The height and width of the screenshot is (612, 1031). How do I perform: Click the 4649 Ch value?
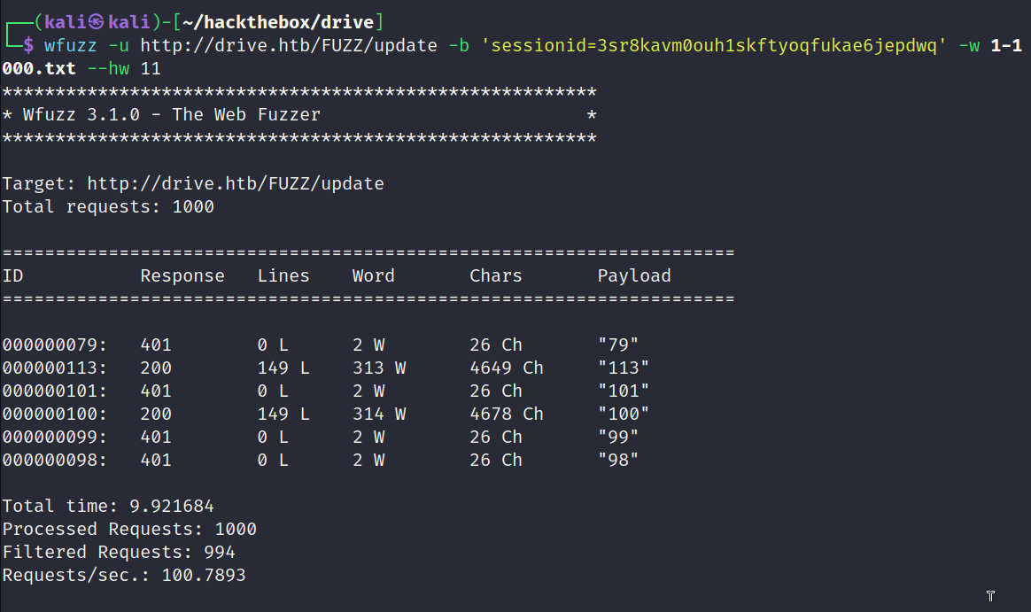coord(507,368)
